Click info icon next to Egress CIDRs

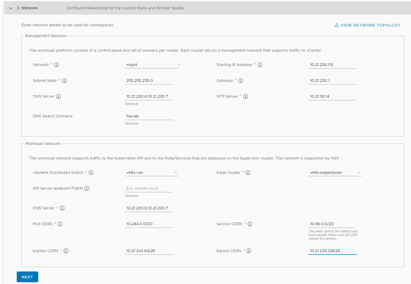point(249,251)
